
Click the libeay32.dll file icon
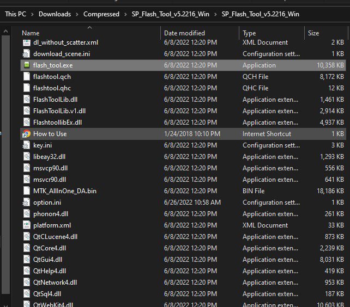coord(27,157)
